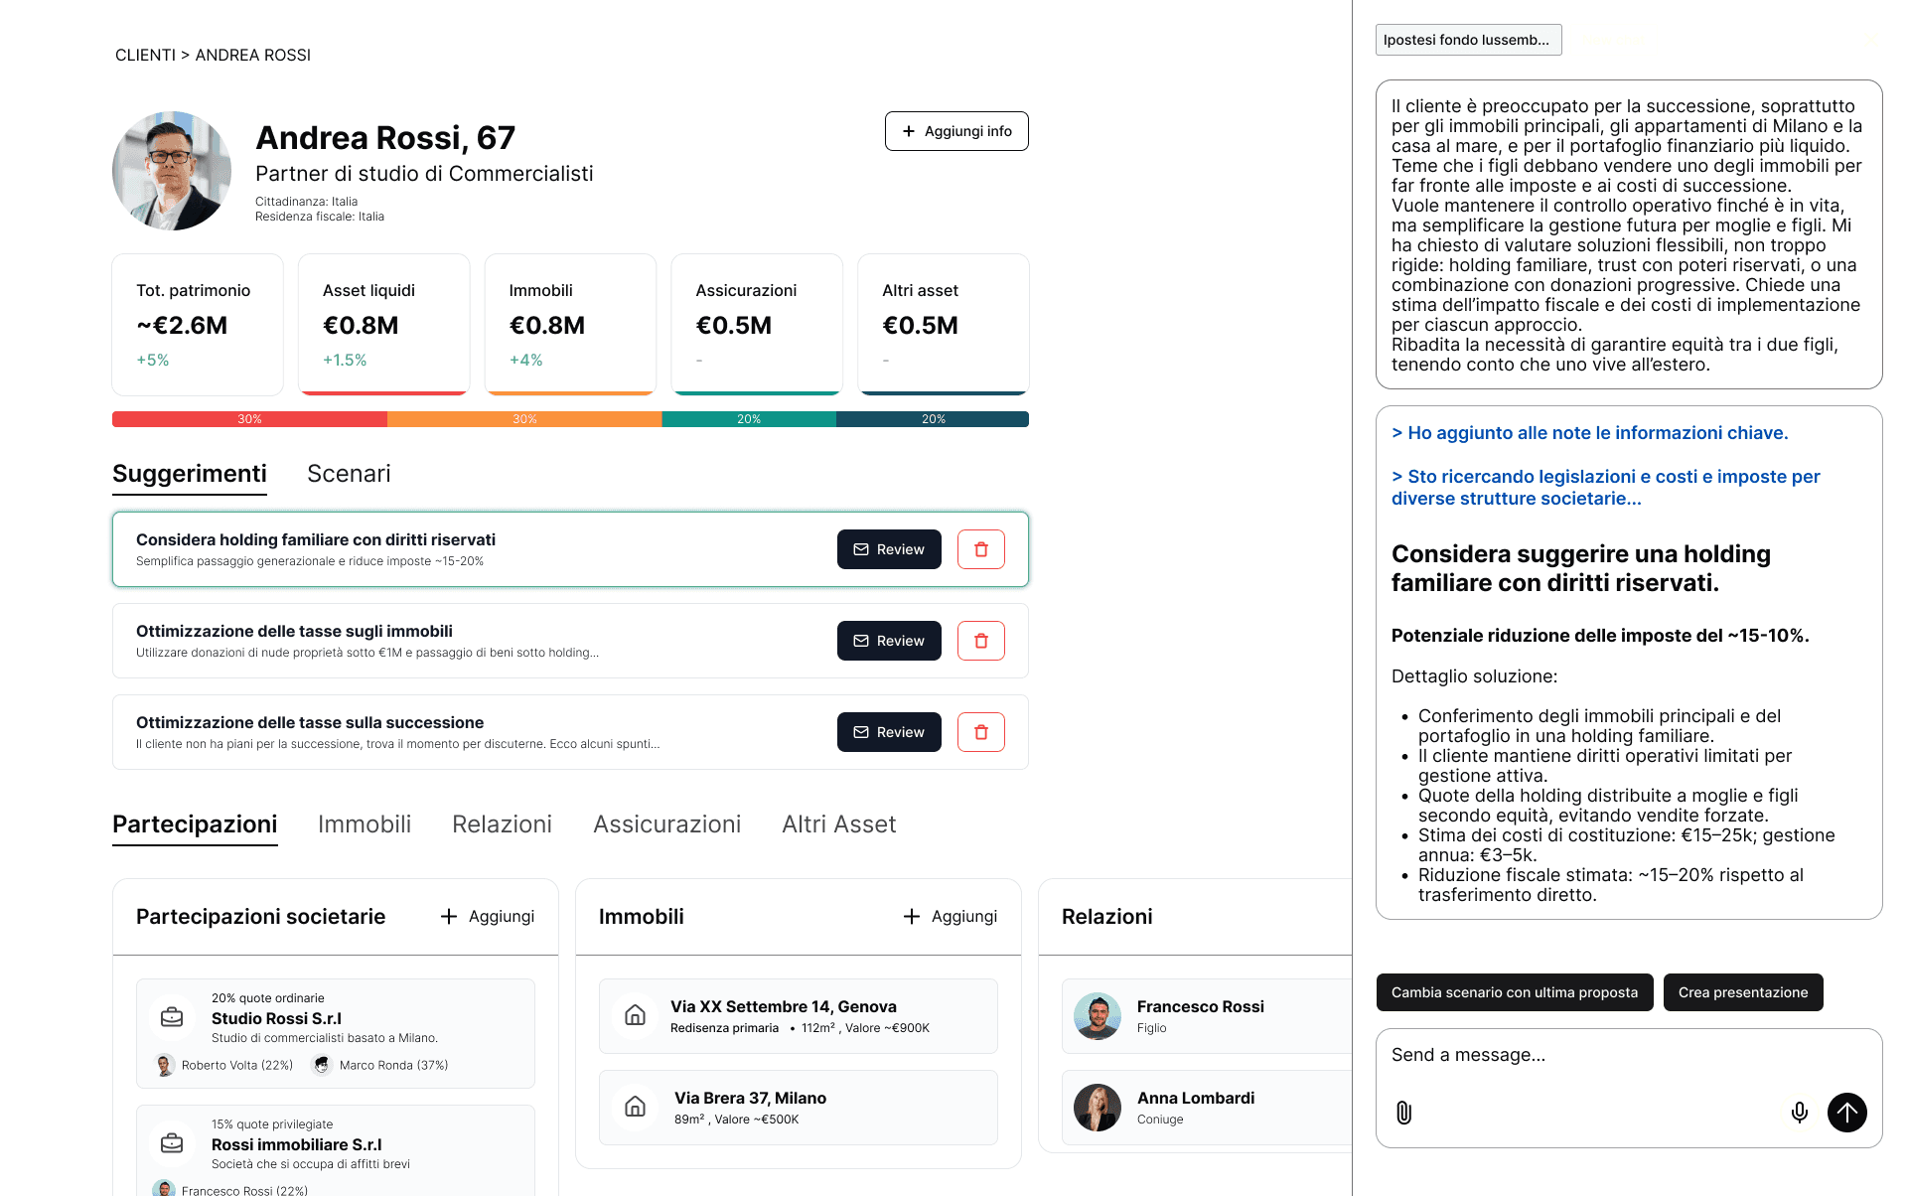Screen dimensions: 1907x1196
Task: Select the Relazioni tab
Action: click(502, 824)
